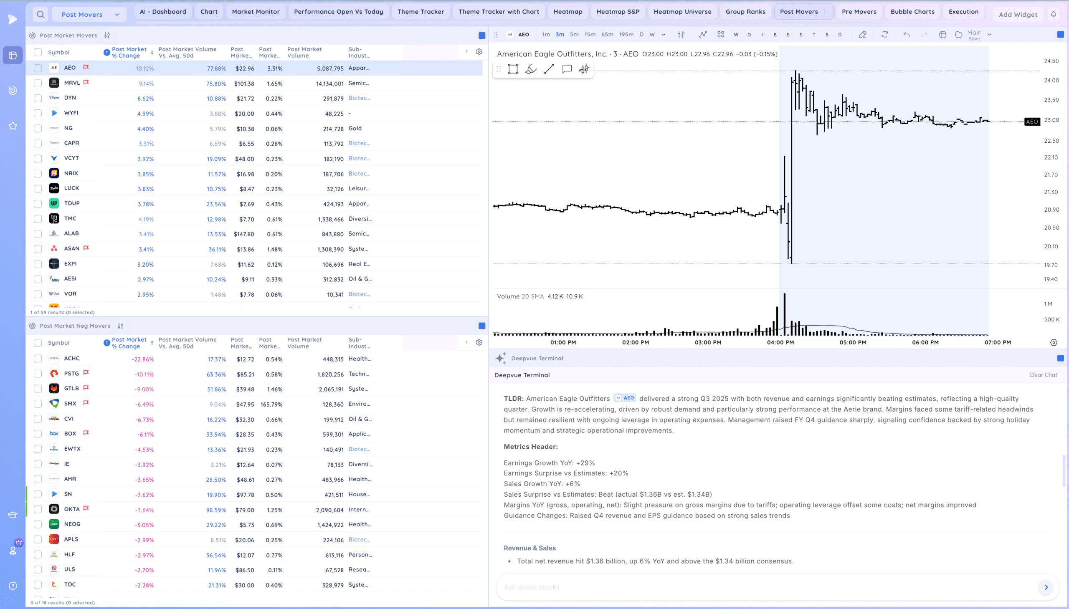Select the highlighter brush tool

531,69
